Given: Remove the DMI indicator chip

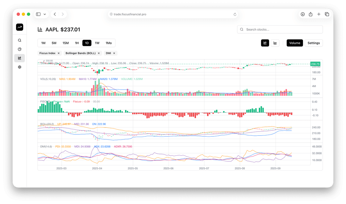Looking at the screenshot, I should [114, 53].
